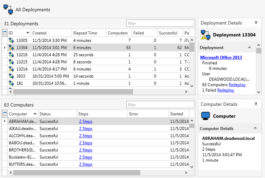Image resolution: width=265 pixels, height=178 pixels.
Task: Pin the Deployment Details panel
Action: pos(256,23)
